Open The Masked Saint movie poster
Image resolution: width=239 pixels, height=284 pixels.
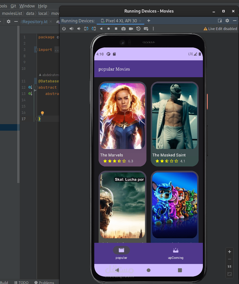[175, 116]
